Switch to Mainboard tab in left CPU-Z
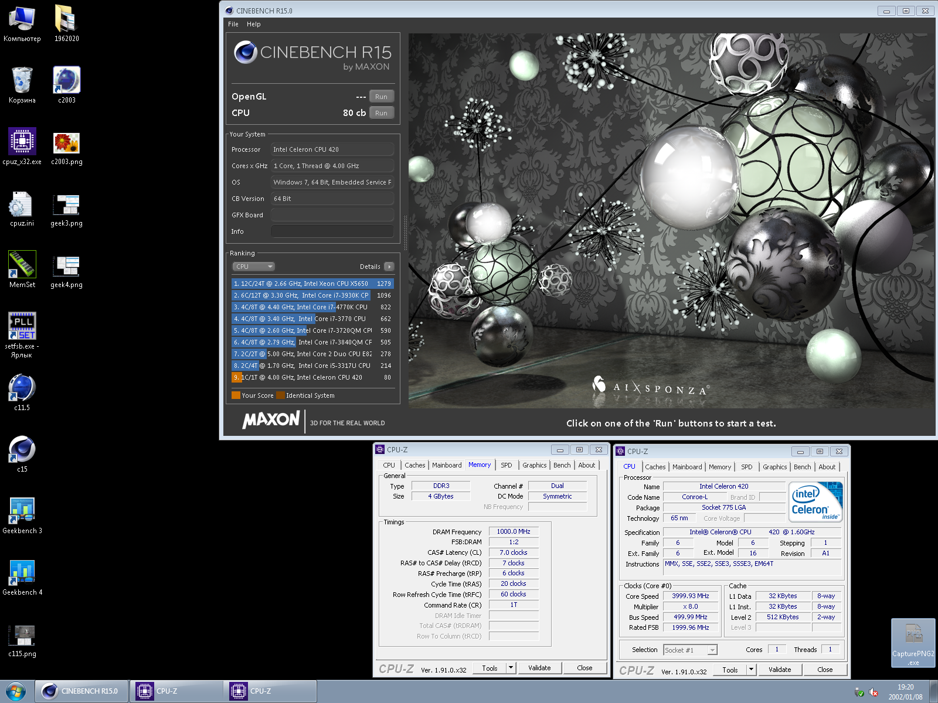This screenshot has height=703, width=938. (x=447, y=465)
